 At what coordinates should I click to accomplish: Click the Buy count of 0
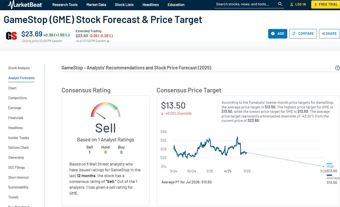[121, 152]
